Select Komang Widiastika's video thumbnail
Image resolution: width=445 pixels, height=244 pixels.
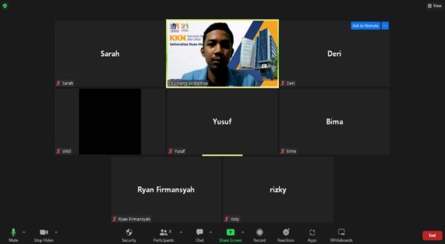tap(222, 53)
